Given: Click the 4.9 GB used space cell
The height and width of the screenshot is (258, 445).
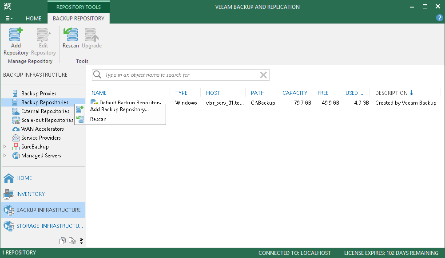Looking at the screenshot, I should point(361,103).
